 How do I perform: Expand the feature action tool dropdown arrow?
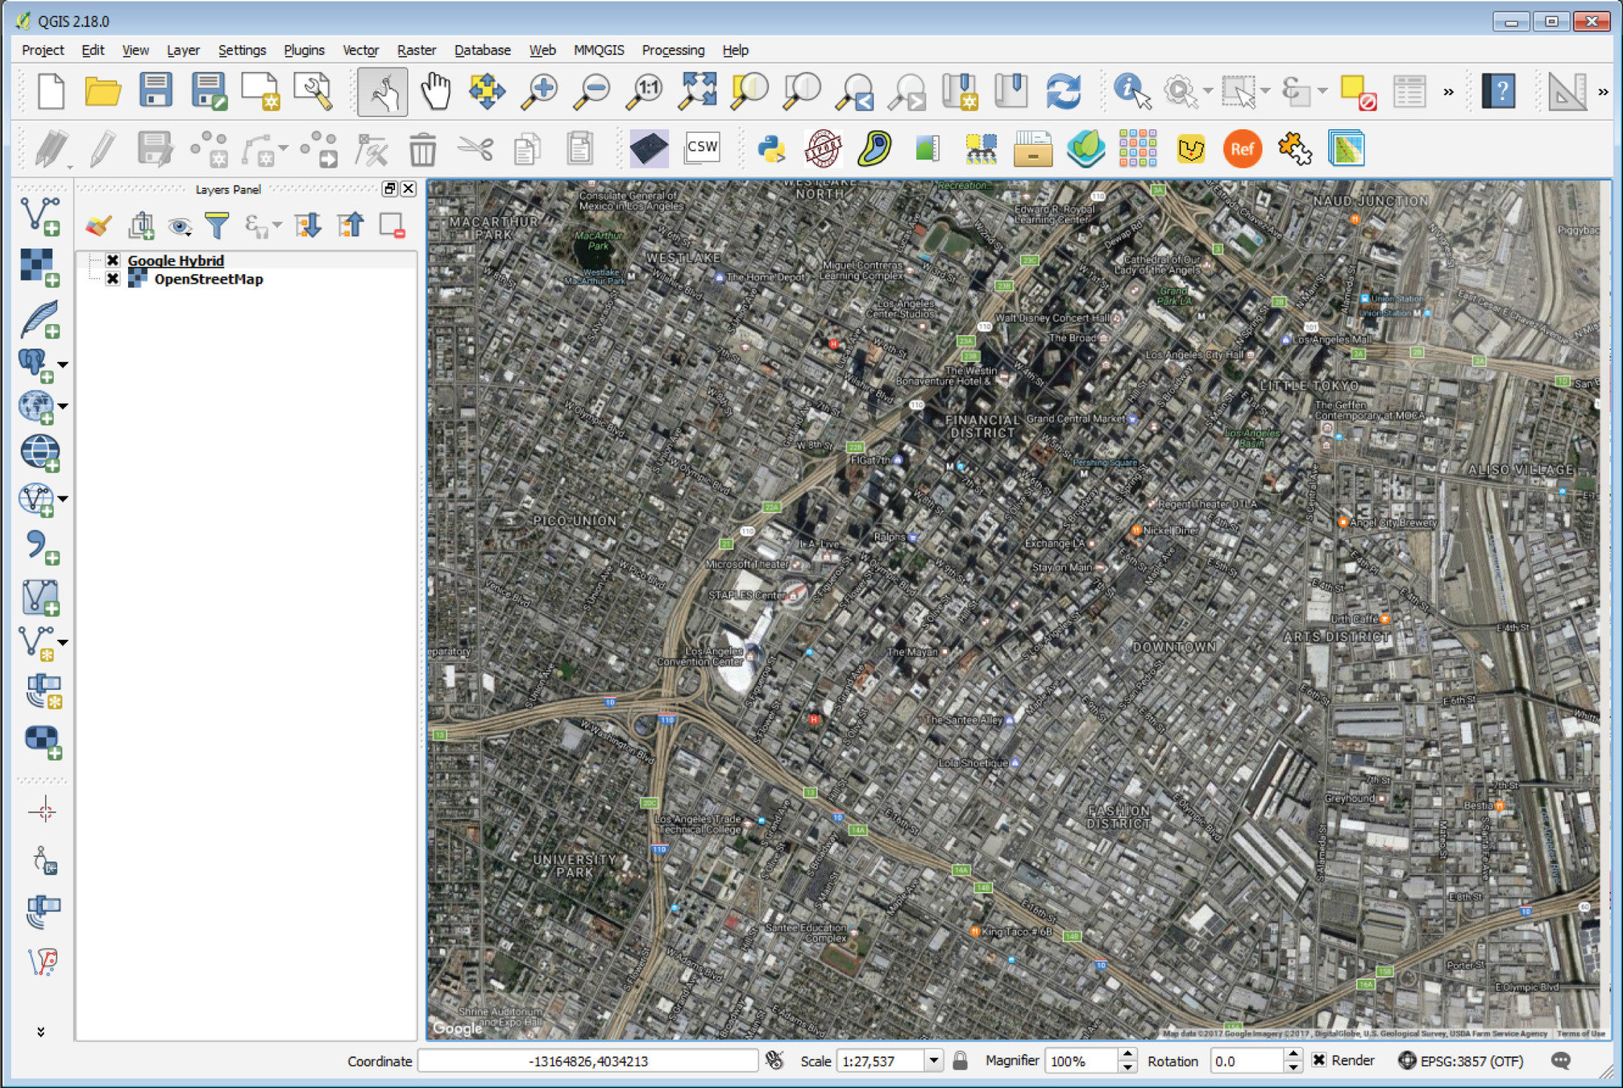click(1208, 91)
